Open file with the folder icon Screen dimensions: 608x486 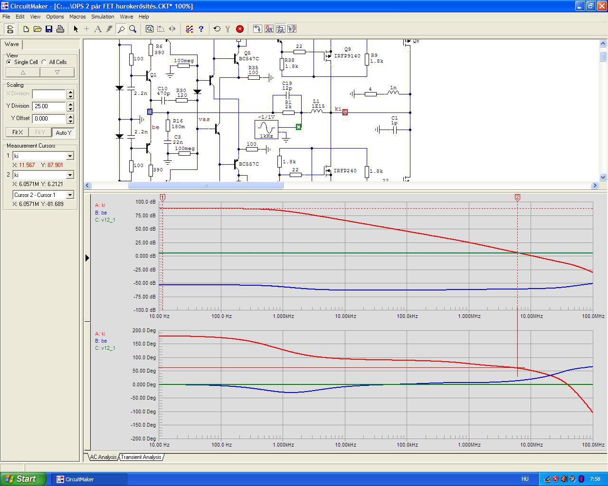(x=38, y=29)
